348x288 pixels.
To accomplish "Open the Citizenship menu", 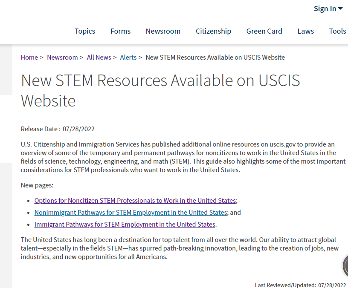I will click(x=213, y=31).
